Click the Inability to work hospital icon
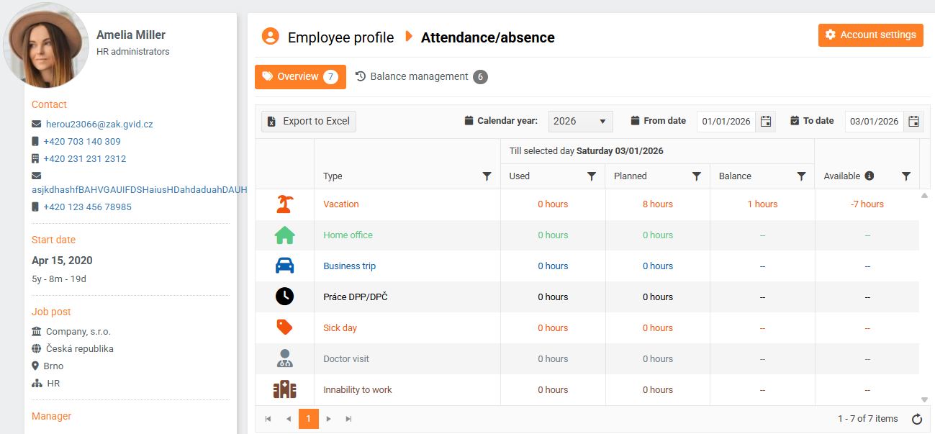935x434 pixels. click(x=284, y=389)
